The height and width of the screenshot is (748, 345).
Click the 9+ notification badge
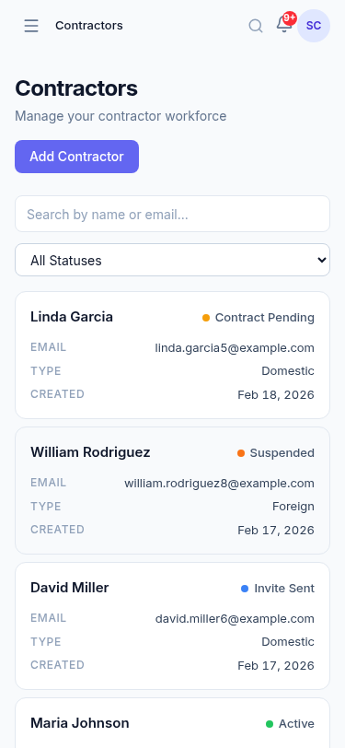(289, 18)
